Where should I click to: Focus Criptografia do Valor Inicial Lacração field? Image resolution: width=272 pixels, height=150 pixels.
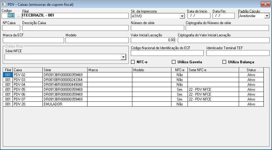[x=224, y=40]
